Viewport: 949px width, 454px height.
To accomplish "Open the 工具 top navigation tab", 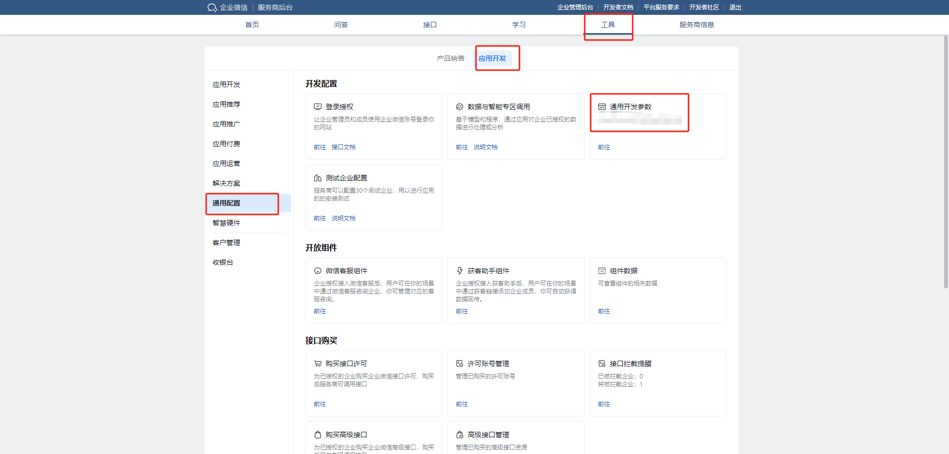I will 608,25.
